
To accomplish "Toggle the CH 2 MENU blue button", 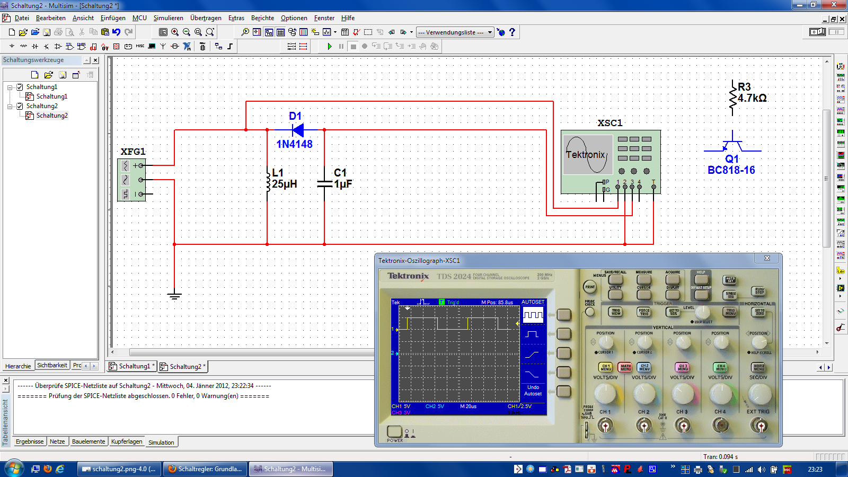I will (x=644, y=367).
